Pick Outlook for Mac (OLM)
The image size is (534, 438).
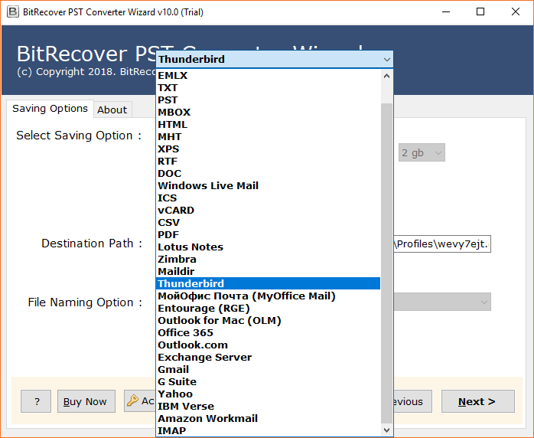268,320
